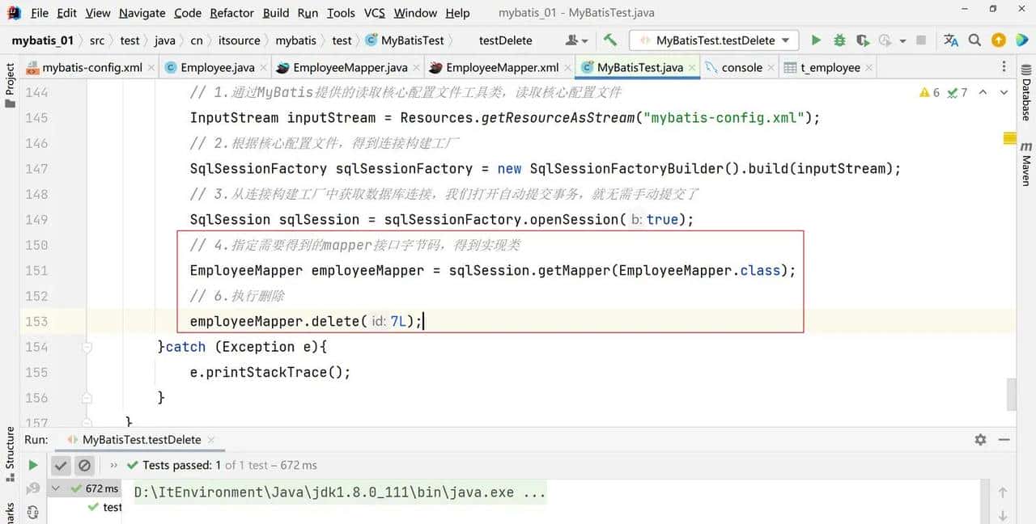Open Run panel settings gear

[980, 440]
